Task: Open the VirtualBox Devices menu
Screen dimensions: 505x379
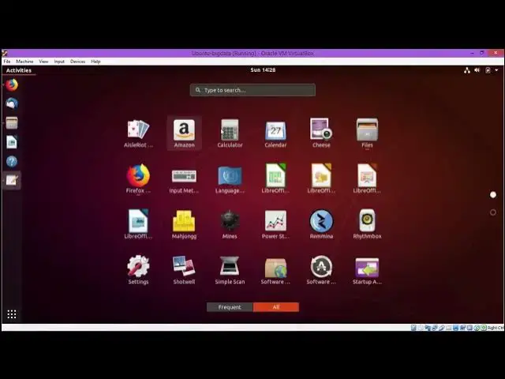Action: pos(78,62)
